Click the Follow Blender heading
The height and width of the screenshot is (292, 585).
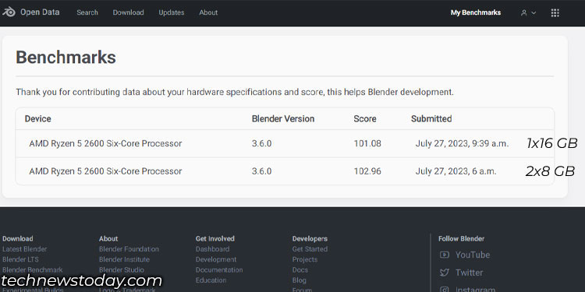tap(461, 239)
